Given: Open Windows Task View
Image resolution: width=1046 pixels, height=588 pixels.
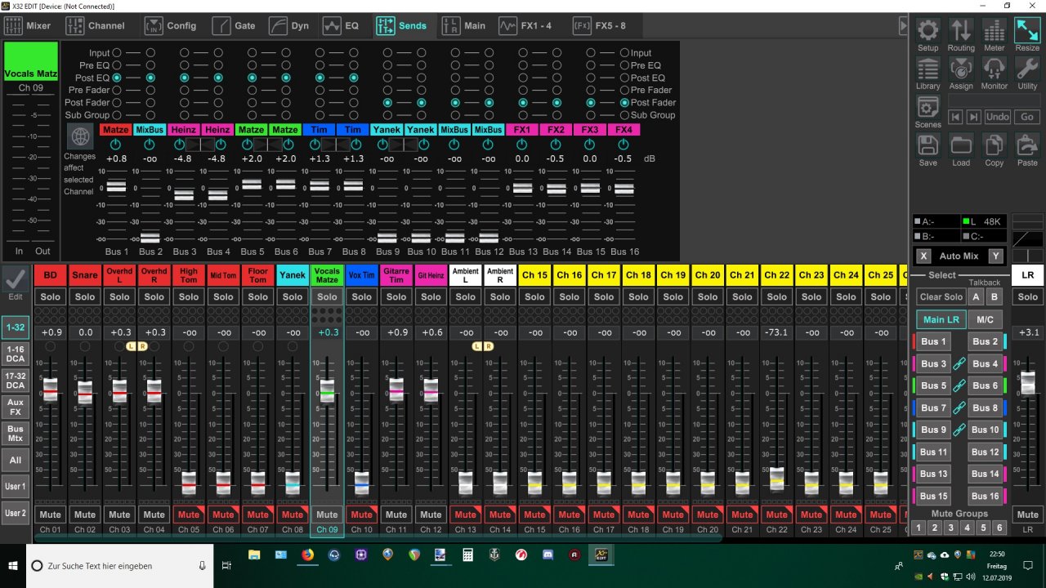Looking at the screenshot, I should [226, 565].
